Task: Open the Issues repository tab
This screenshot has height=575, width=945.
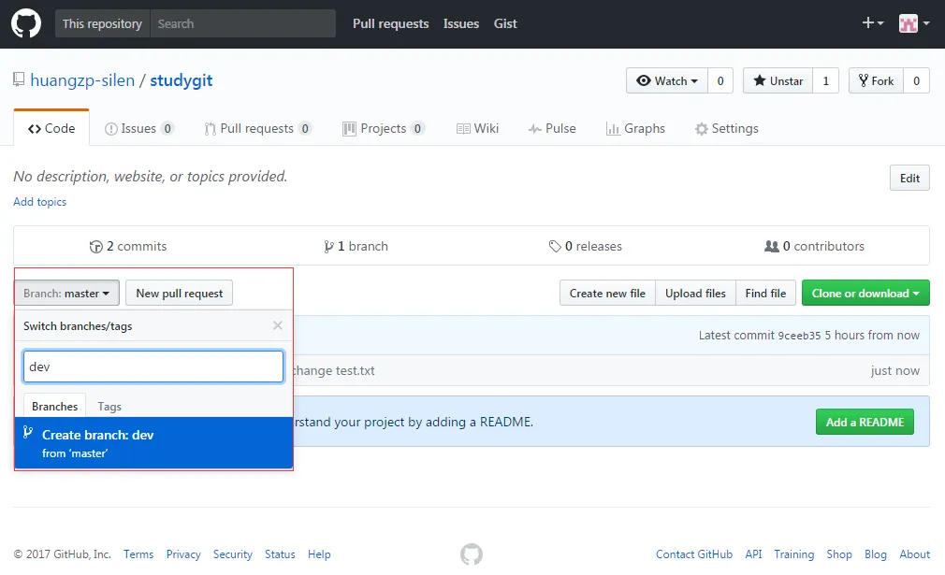Action: [138, 129]
